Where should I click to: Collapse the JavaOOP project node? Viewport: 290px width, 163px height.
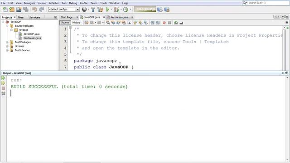(x=3, y=22)
